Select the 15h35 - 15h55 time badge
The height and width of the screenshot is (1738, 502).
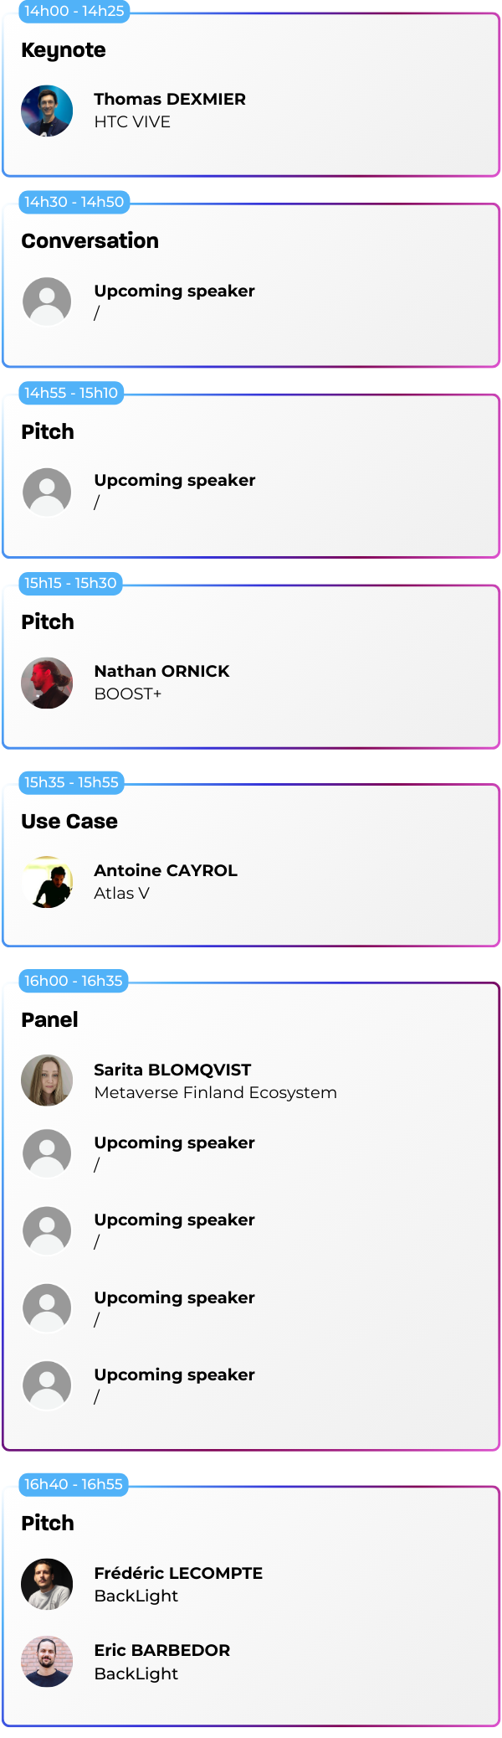click(71, 782)
